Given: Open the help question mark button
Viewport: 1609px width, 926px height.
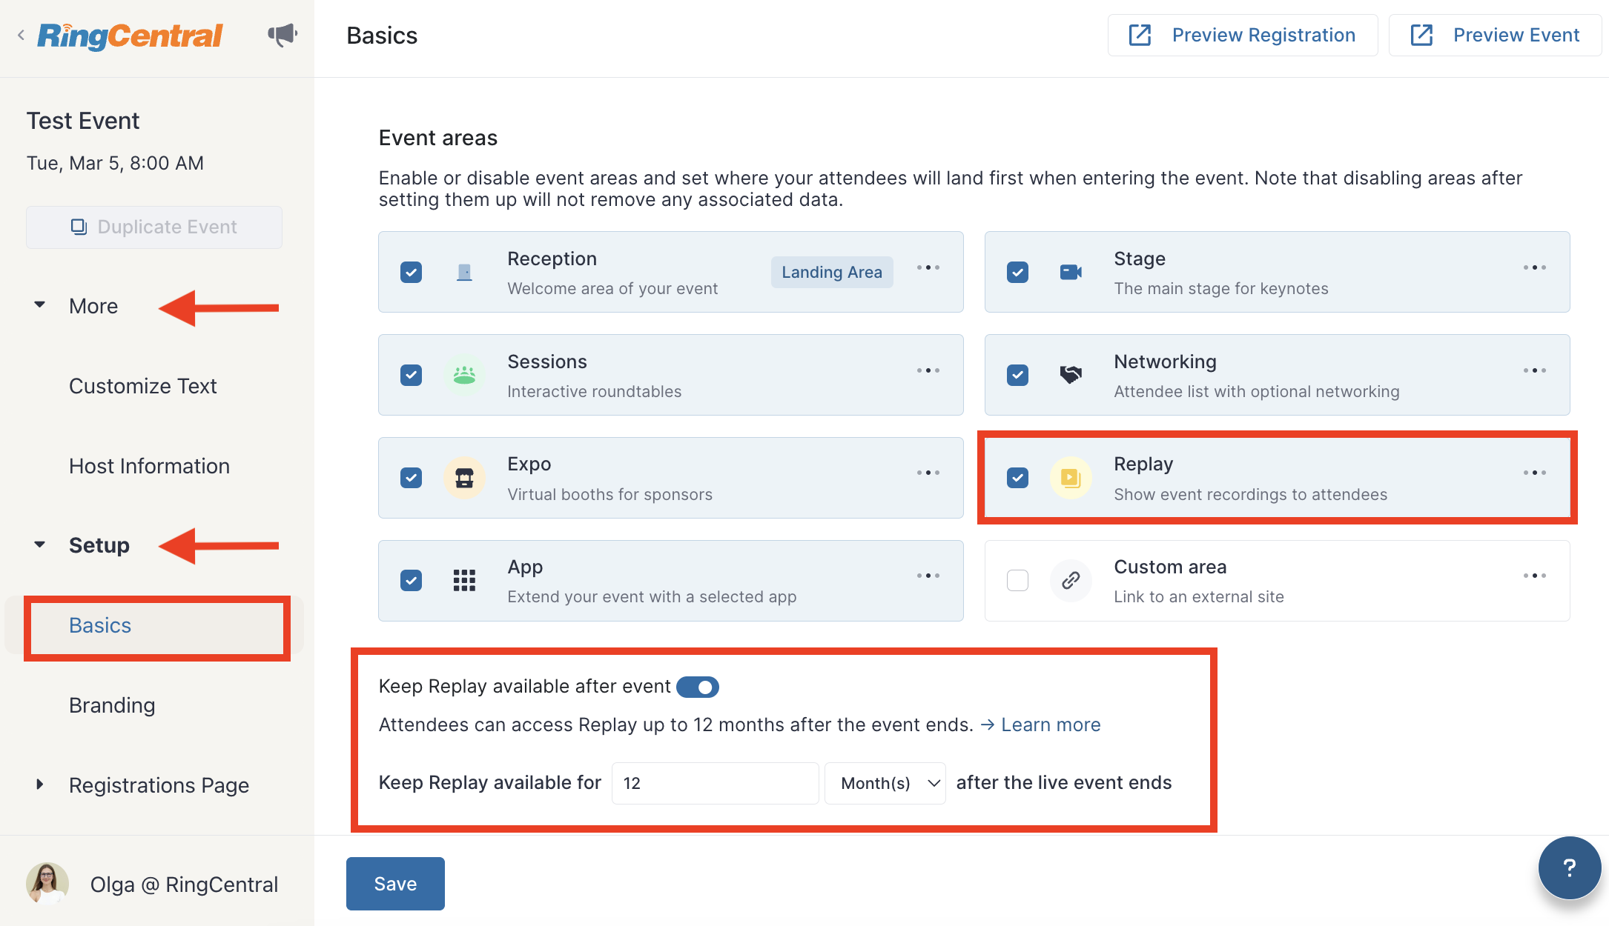Looking at the screenshot, I should point(1569,867).
